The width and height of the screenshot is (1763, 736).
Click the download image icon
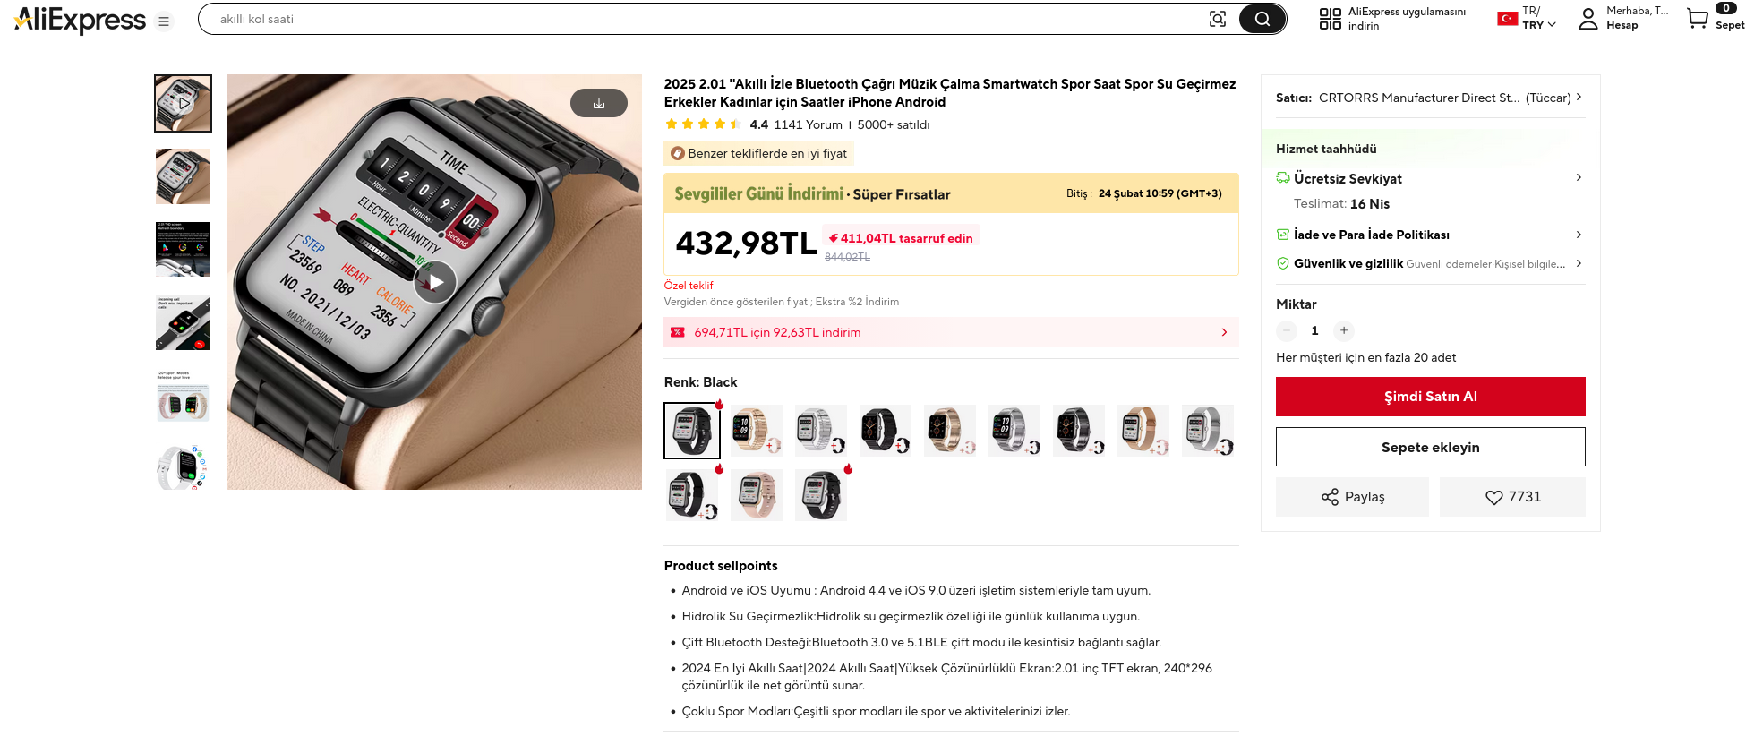pos(598,103)
